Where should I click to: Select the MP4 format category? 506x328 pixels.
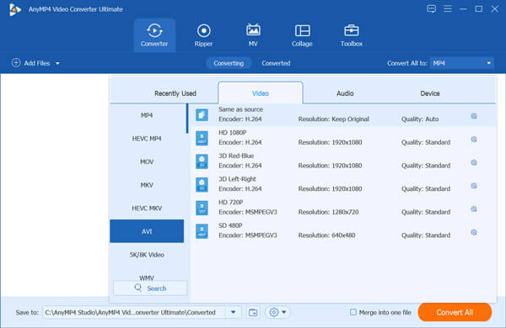(147, 115)
